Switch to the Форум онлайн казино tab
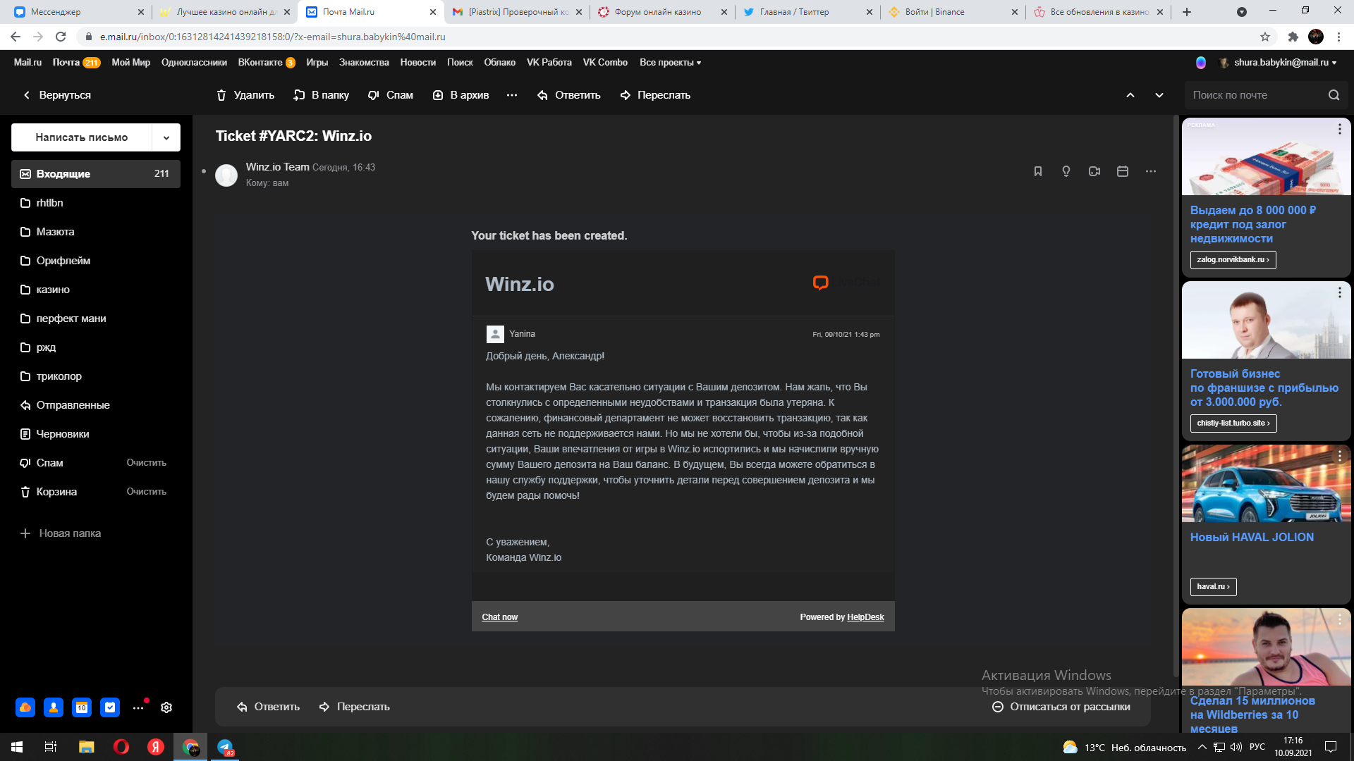The width and height of the screenshot is (1354, 761). [661, 12]
